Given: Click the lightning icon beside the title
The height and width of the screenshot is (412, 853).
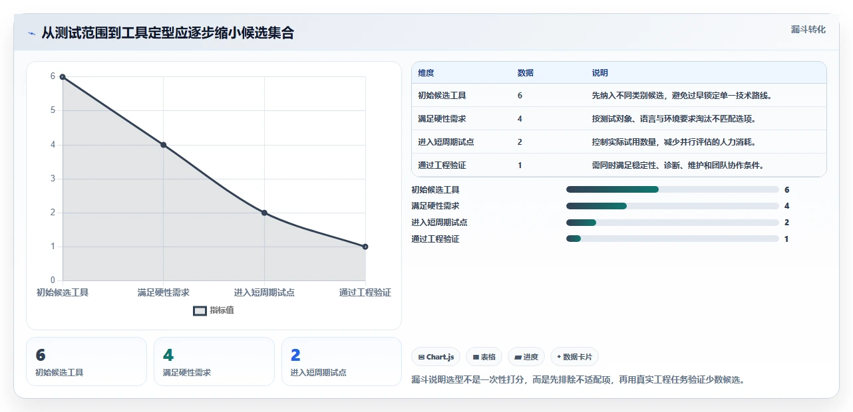Looking at the screenshot, I should point(31,33).
